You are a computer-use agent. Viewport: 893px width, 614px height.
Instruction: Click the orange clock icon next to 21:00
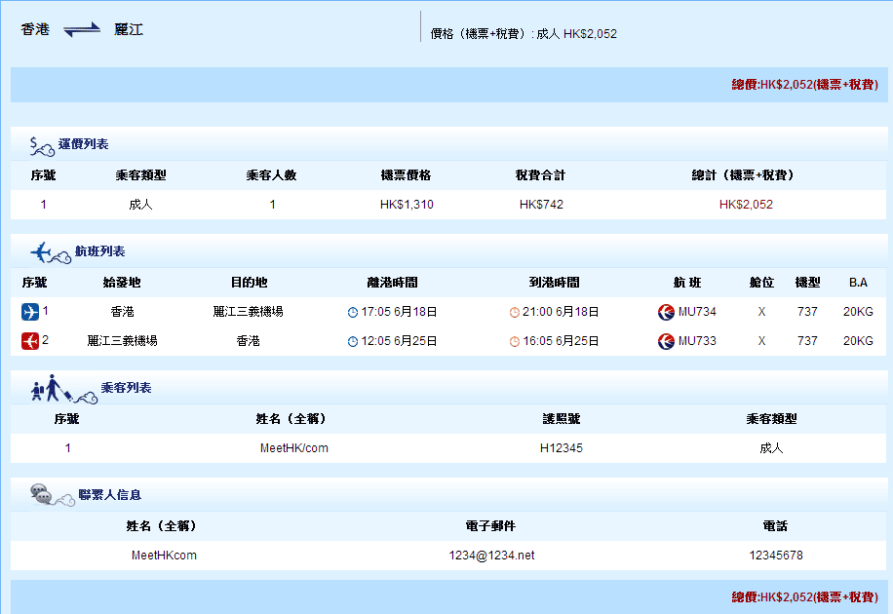[515, 313]
